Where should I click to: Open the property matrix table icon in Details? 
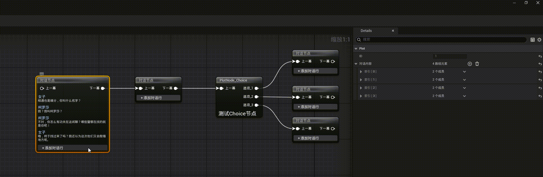click(533, 40)
